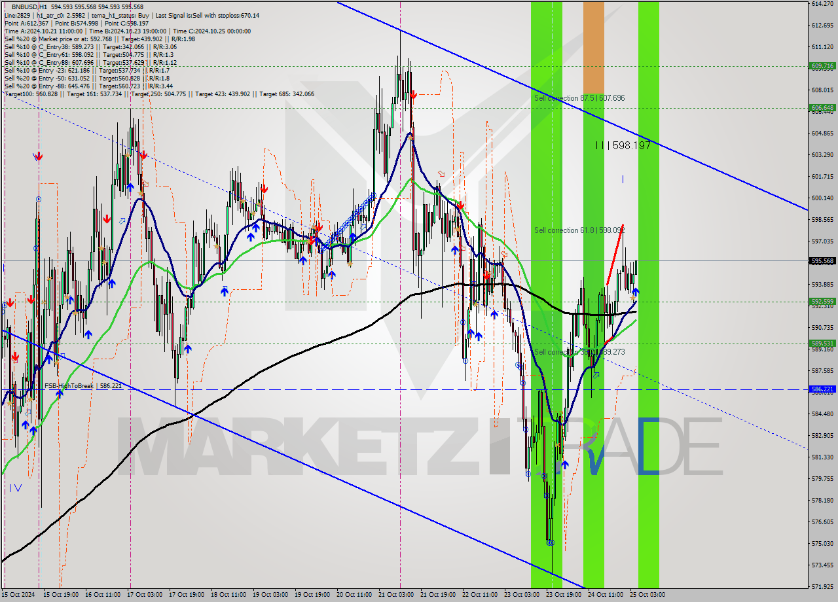Click the 584.480 price axis label
This screenshot has width=838, height=602.
tap(822, 414)
